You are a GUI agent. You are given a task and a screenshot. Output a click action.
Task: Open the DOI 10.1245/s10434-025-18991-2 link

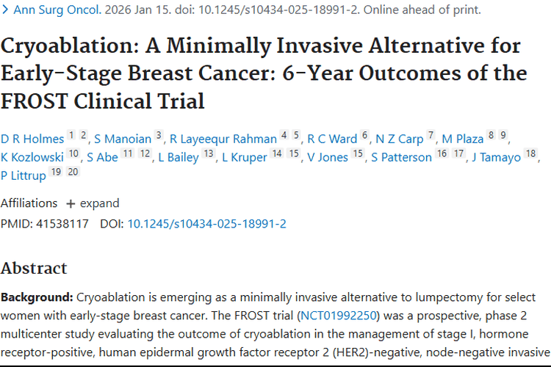click(x=206, y=223)
